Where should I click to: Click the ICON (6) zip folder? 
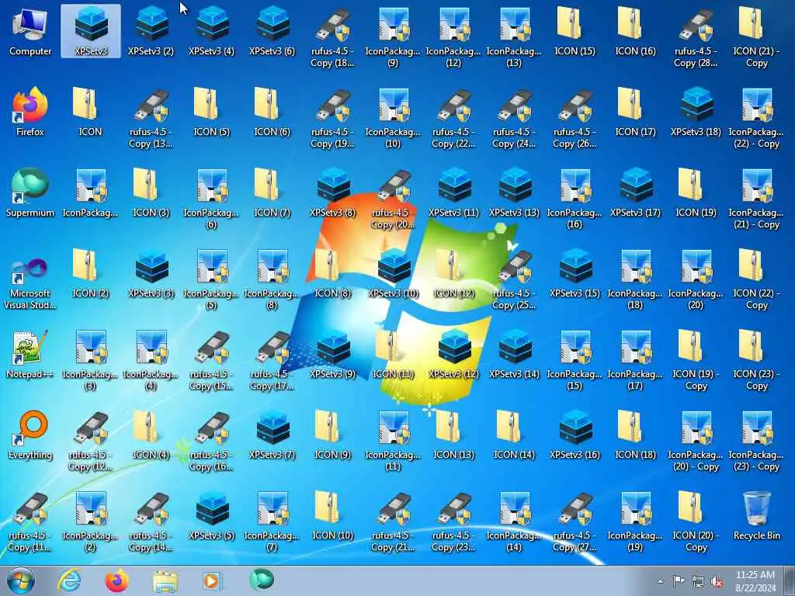pos(273,112)
